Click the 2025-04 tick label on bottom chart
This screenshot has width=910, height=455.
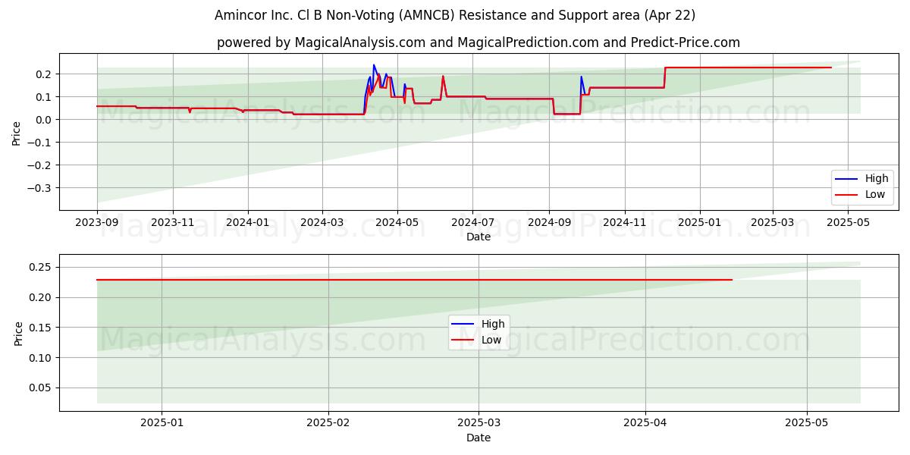[x=645, y=424]
